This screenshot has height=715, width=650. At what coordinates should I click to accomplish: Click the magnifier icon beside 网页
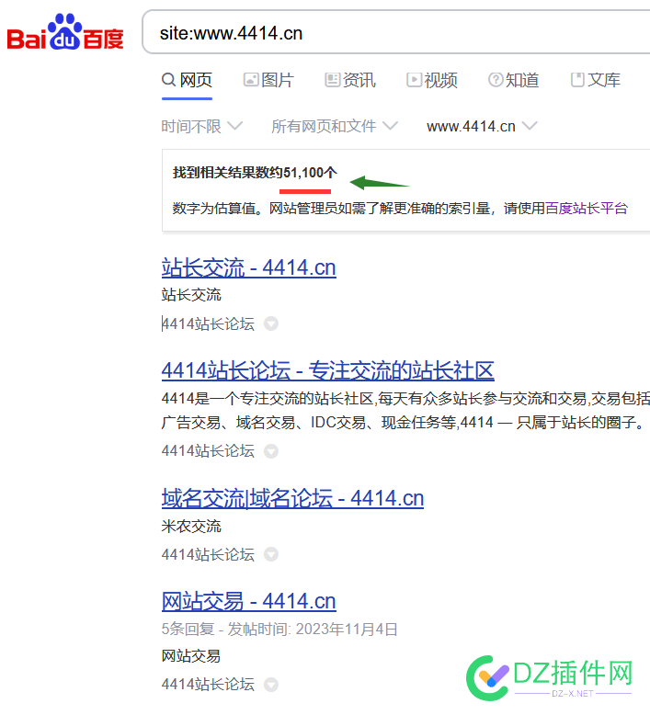(169, 80)
